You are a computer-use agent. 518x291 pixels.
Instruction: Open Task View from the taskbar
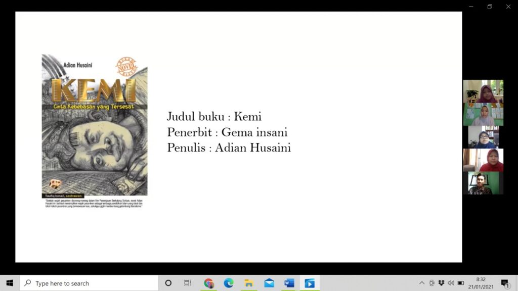pyautogui.click(x=188, y=283)
